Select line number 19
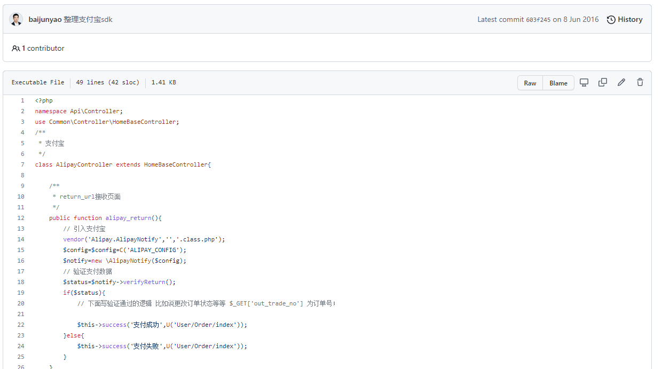 (21, 293)
